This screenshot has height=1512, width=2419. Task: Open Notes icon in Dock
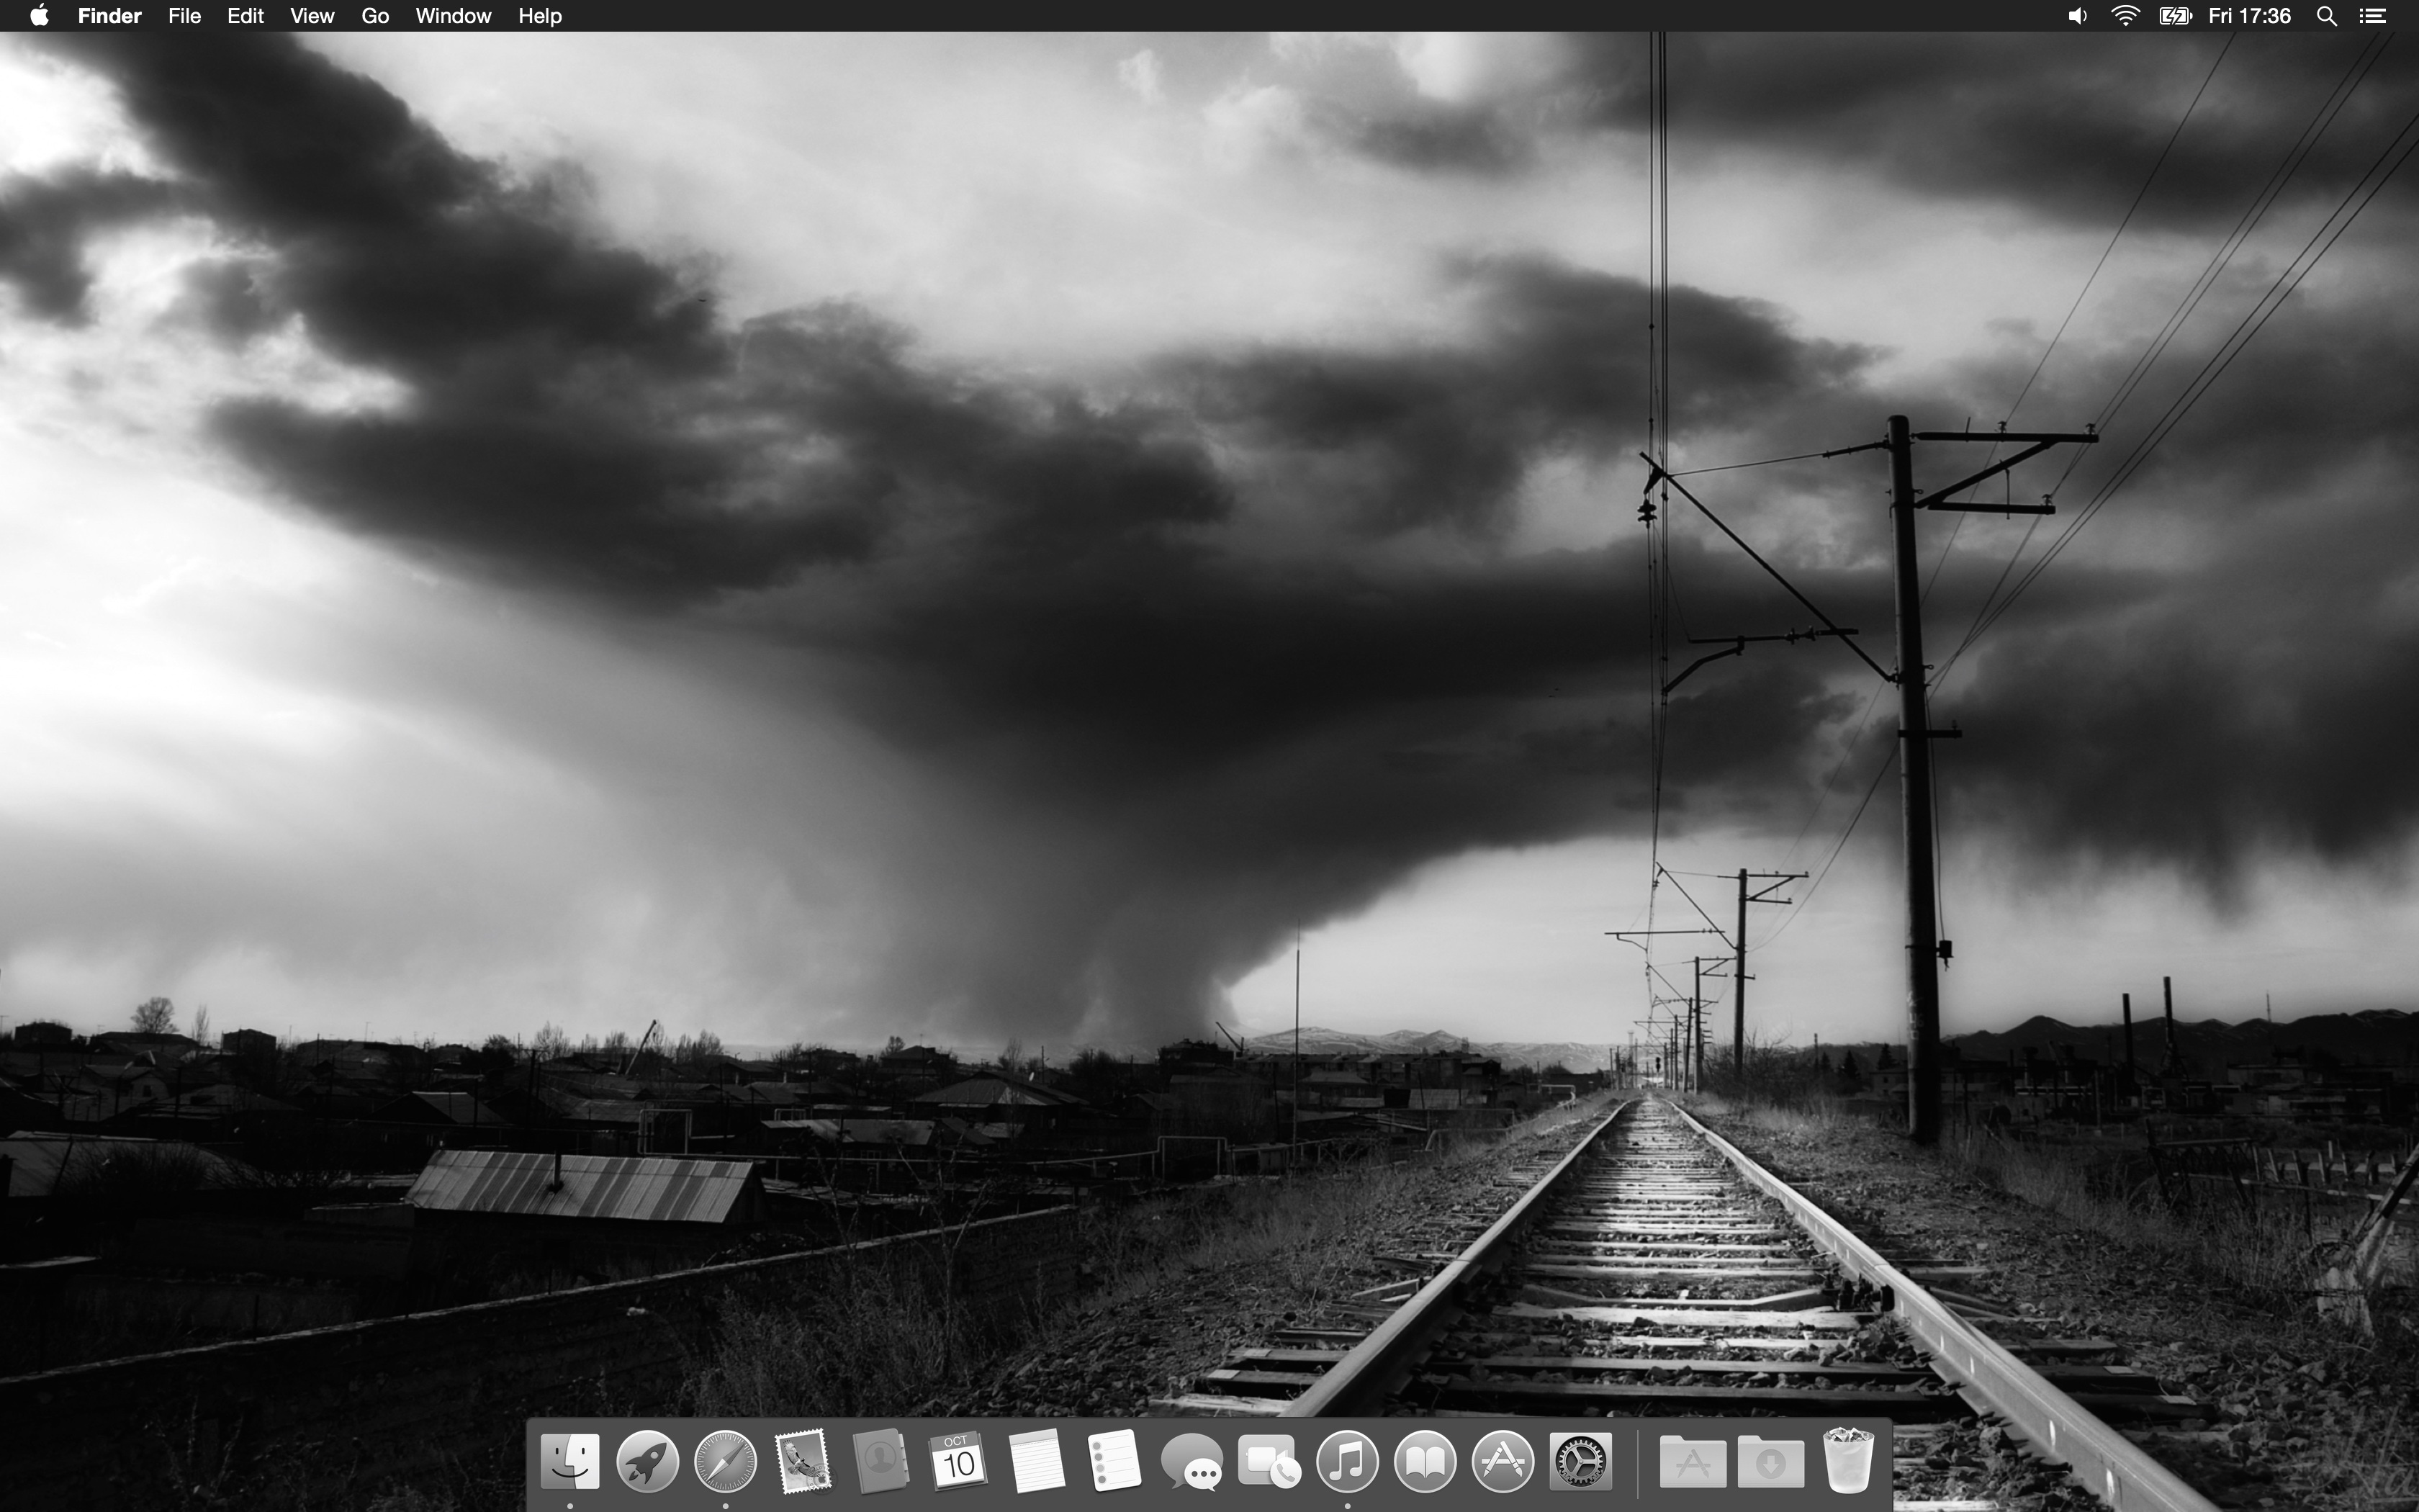click(1037, 1462)
